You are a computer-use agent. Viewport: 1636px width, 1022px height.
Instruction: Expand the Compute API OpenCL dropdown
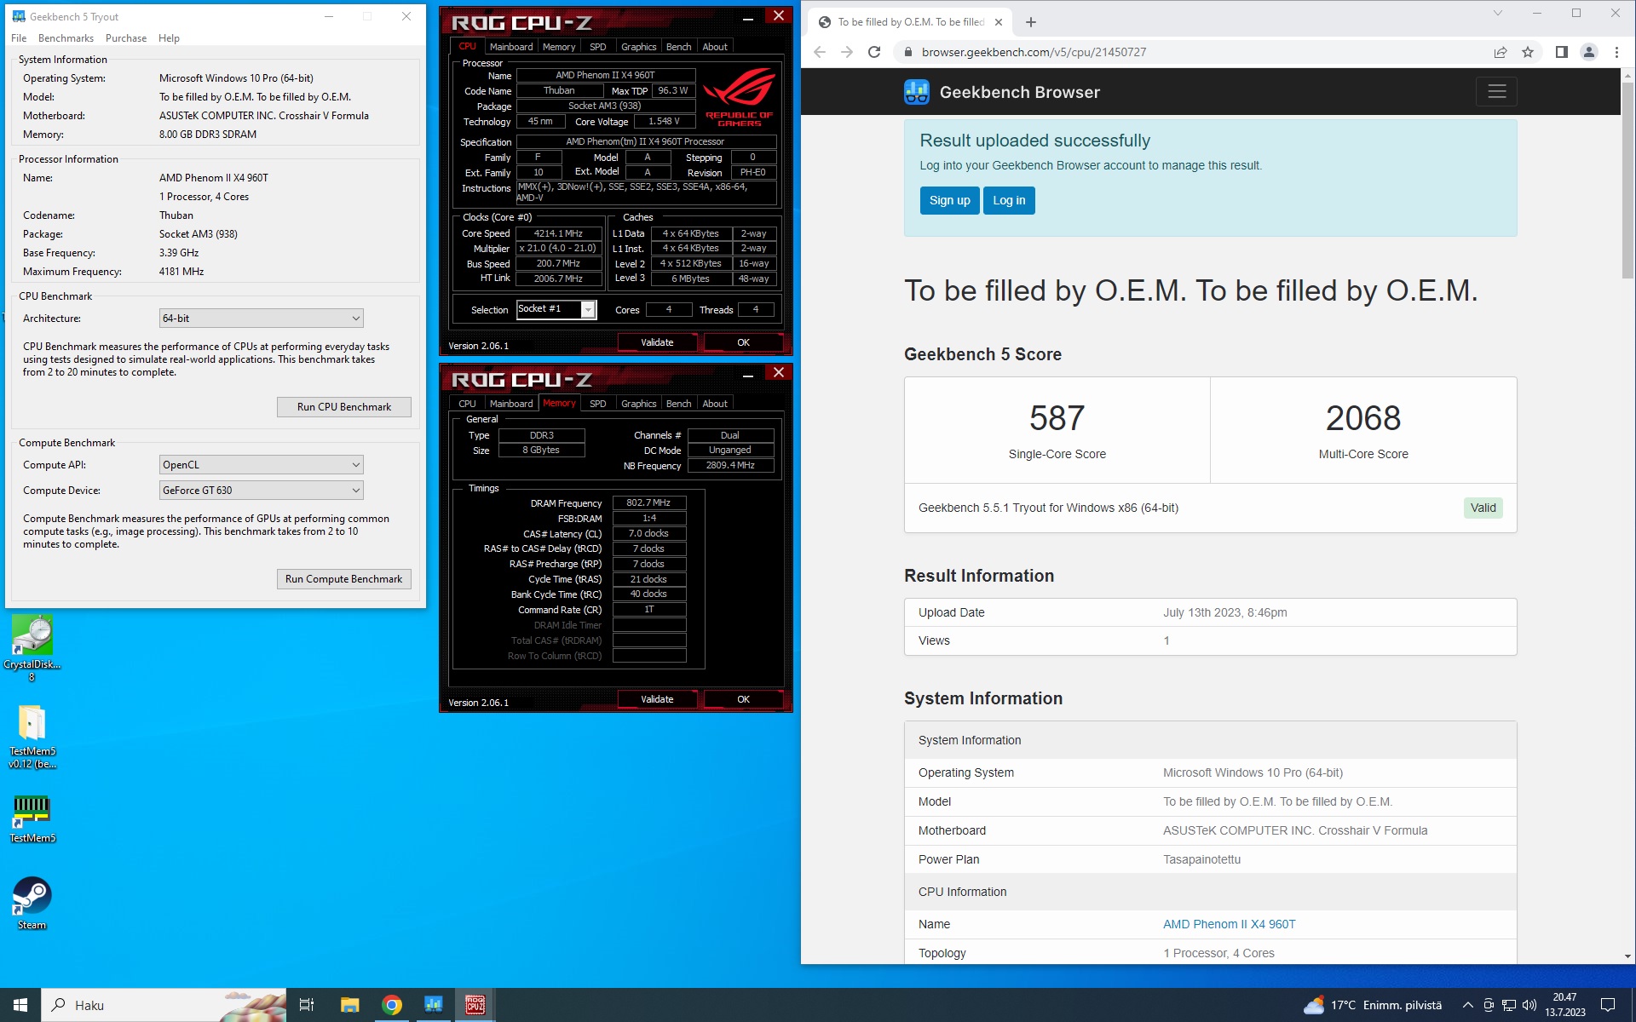pyautogui.click(x=262, y=465)
